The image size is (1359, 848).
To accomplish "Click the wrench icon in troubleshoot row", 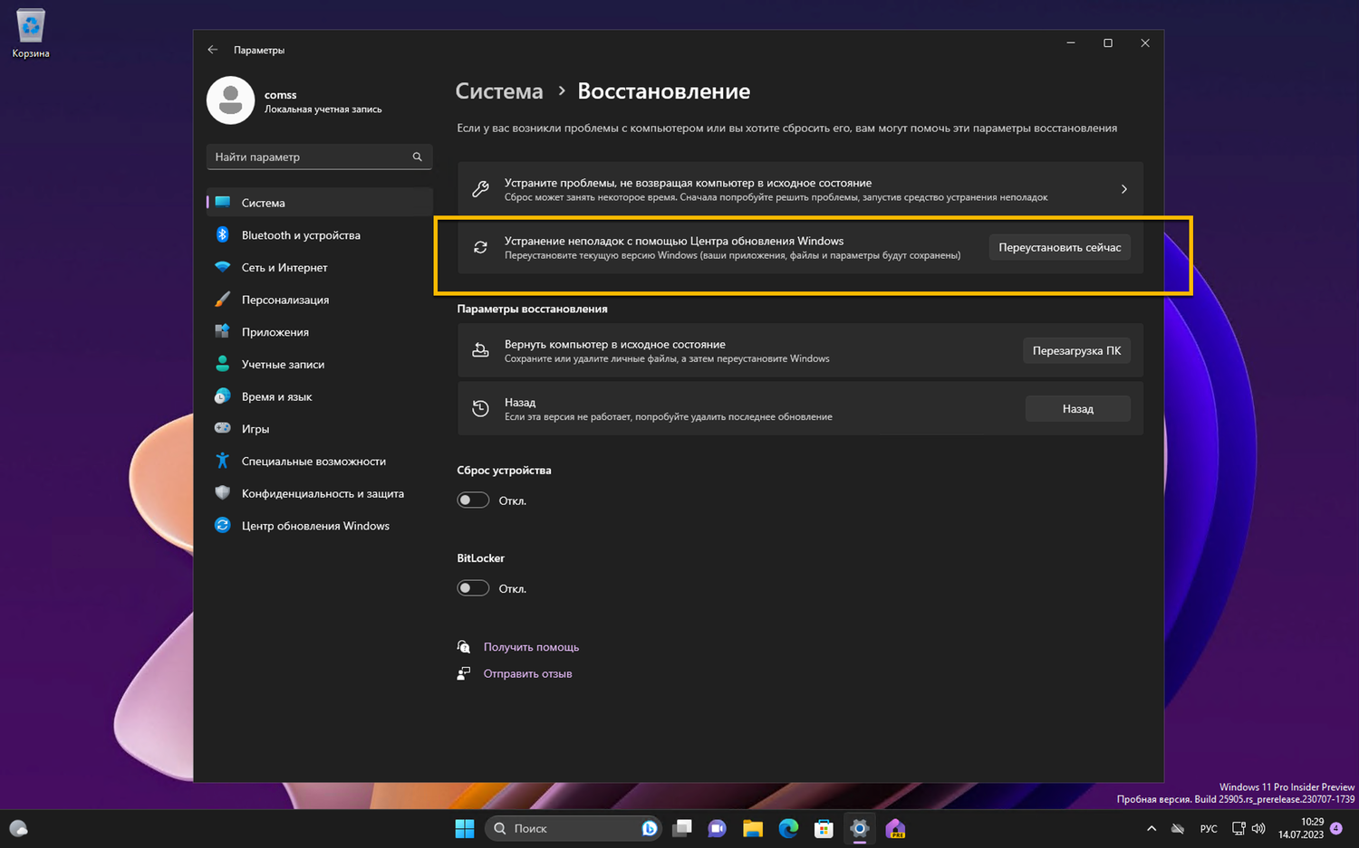I will [481, 189].
